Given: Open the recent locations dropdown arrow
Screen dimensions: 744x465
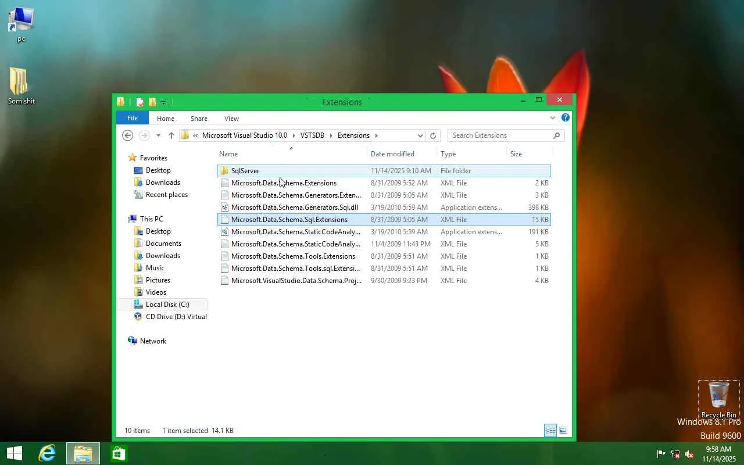Looking at the screenshot, I should coord(158,135).
